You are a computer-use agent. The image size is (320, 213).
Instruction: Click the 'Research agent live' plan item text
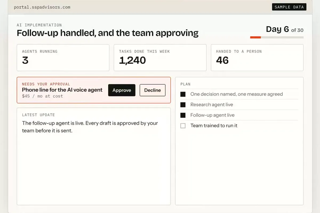pos(212,105)
